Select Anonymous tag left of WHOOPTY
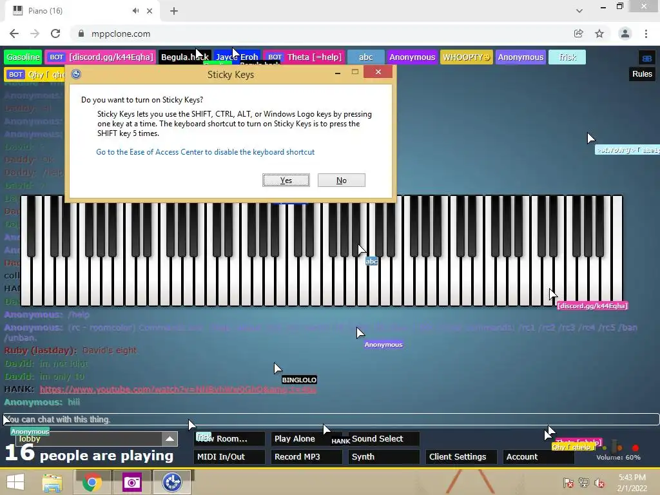Viewport: 660px width, 495px height. 412,57
